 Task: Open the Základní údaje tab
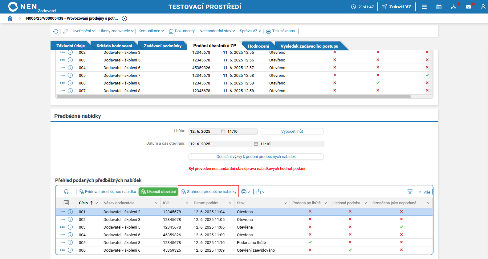[70, 46]
